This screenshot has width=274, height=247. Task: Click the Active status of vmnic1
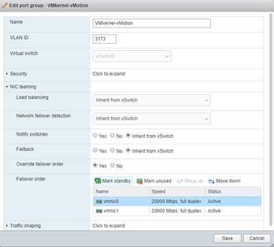[214, 211]
